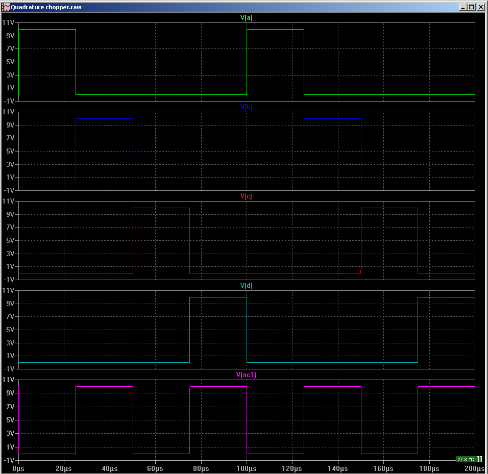Click the white bars icon beside temperature
Screen dimensions: 488x474
click(479, 459)
